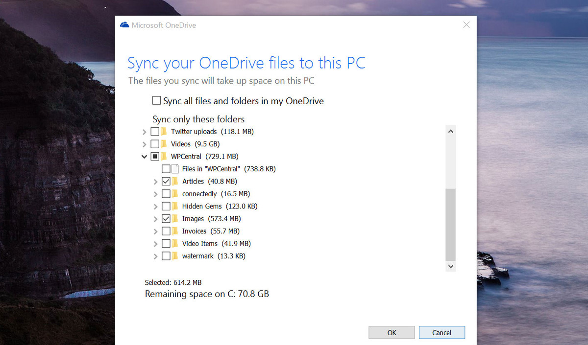
Task: Click the Hidden Gems folder icon
Action: pos(176,206)
